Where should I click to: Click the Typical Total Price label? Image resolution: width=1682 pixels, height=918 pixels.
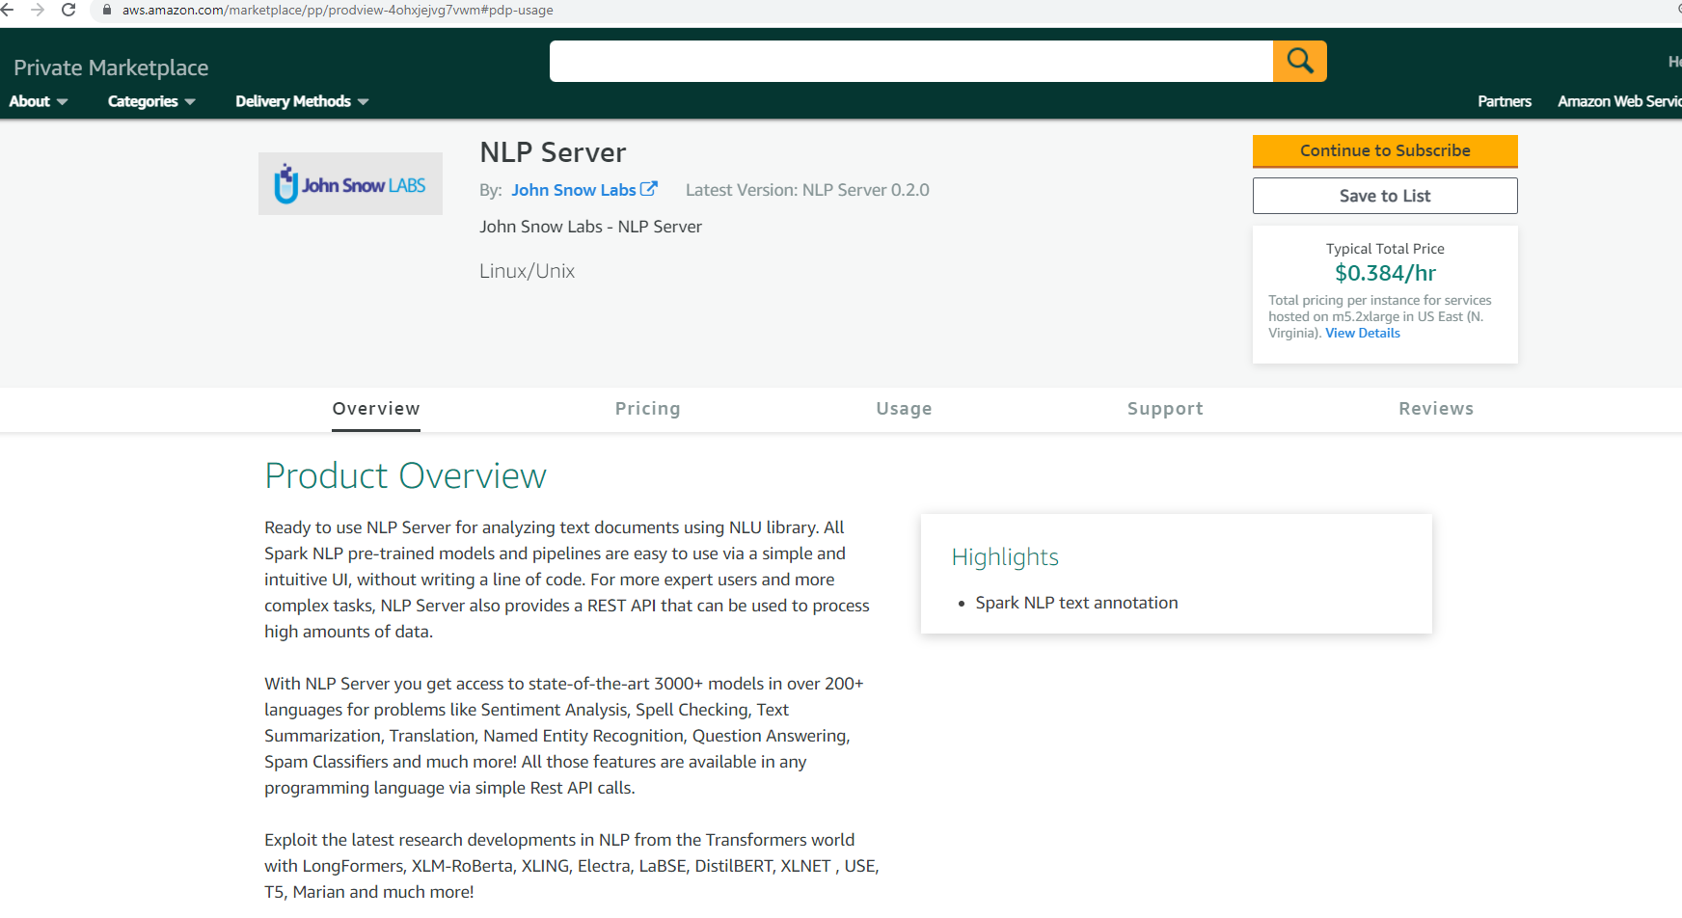click(x=1385, y=249)
